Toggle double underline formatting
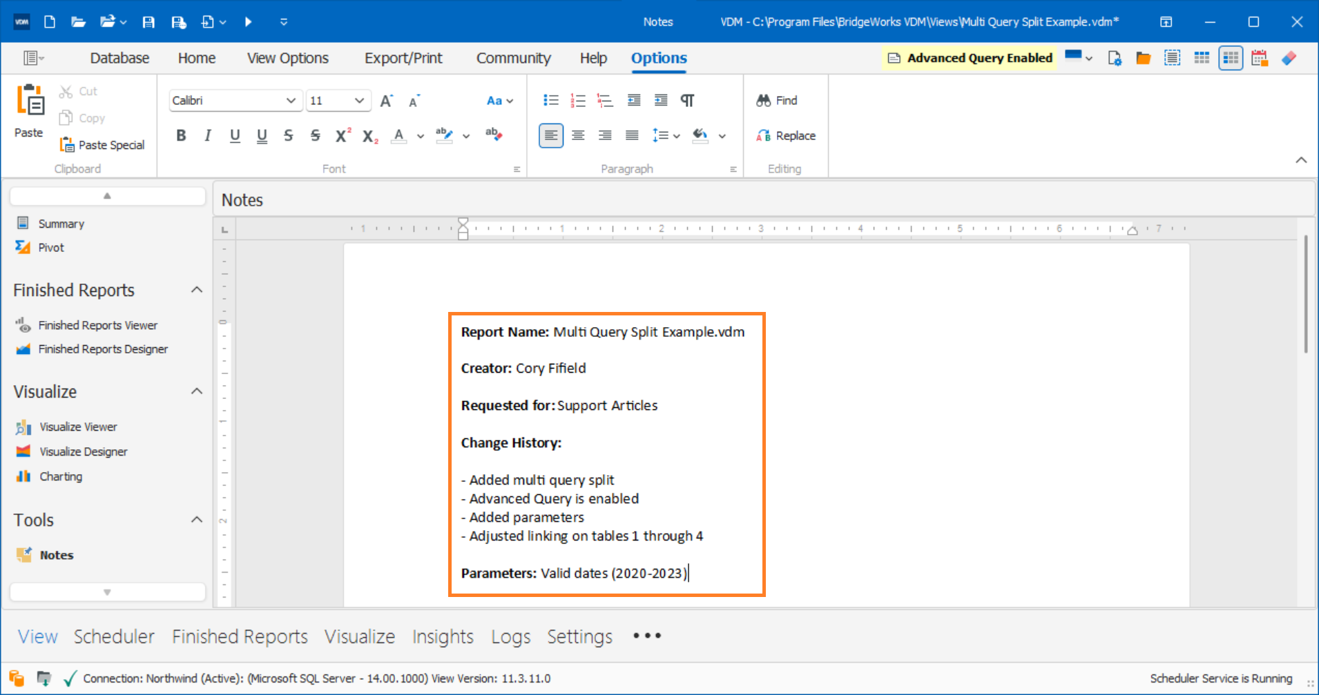This screenshot has height=695, width=1319. pos(262,135)
